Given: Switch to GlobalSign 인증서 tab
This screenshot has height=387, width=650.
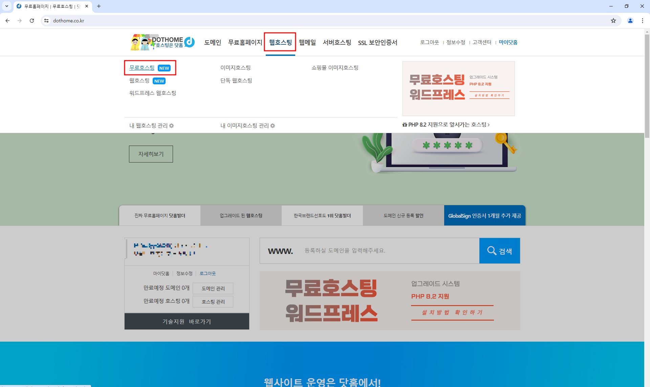Looking at the screenshot, I should [x=485, y=215].
